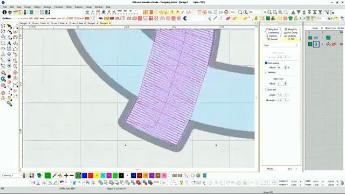Select the yellow color swatch 4
This screenshot has width=345, height=194.
[x=97, y=176]
